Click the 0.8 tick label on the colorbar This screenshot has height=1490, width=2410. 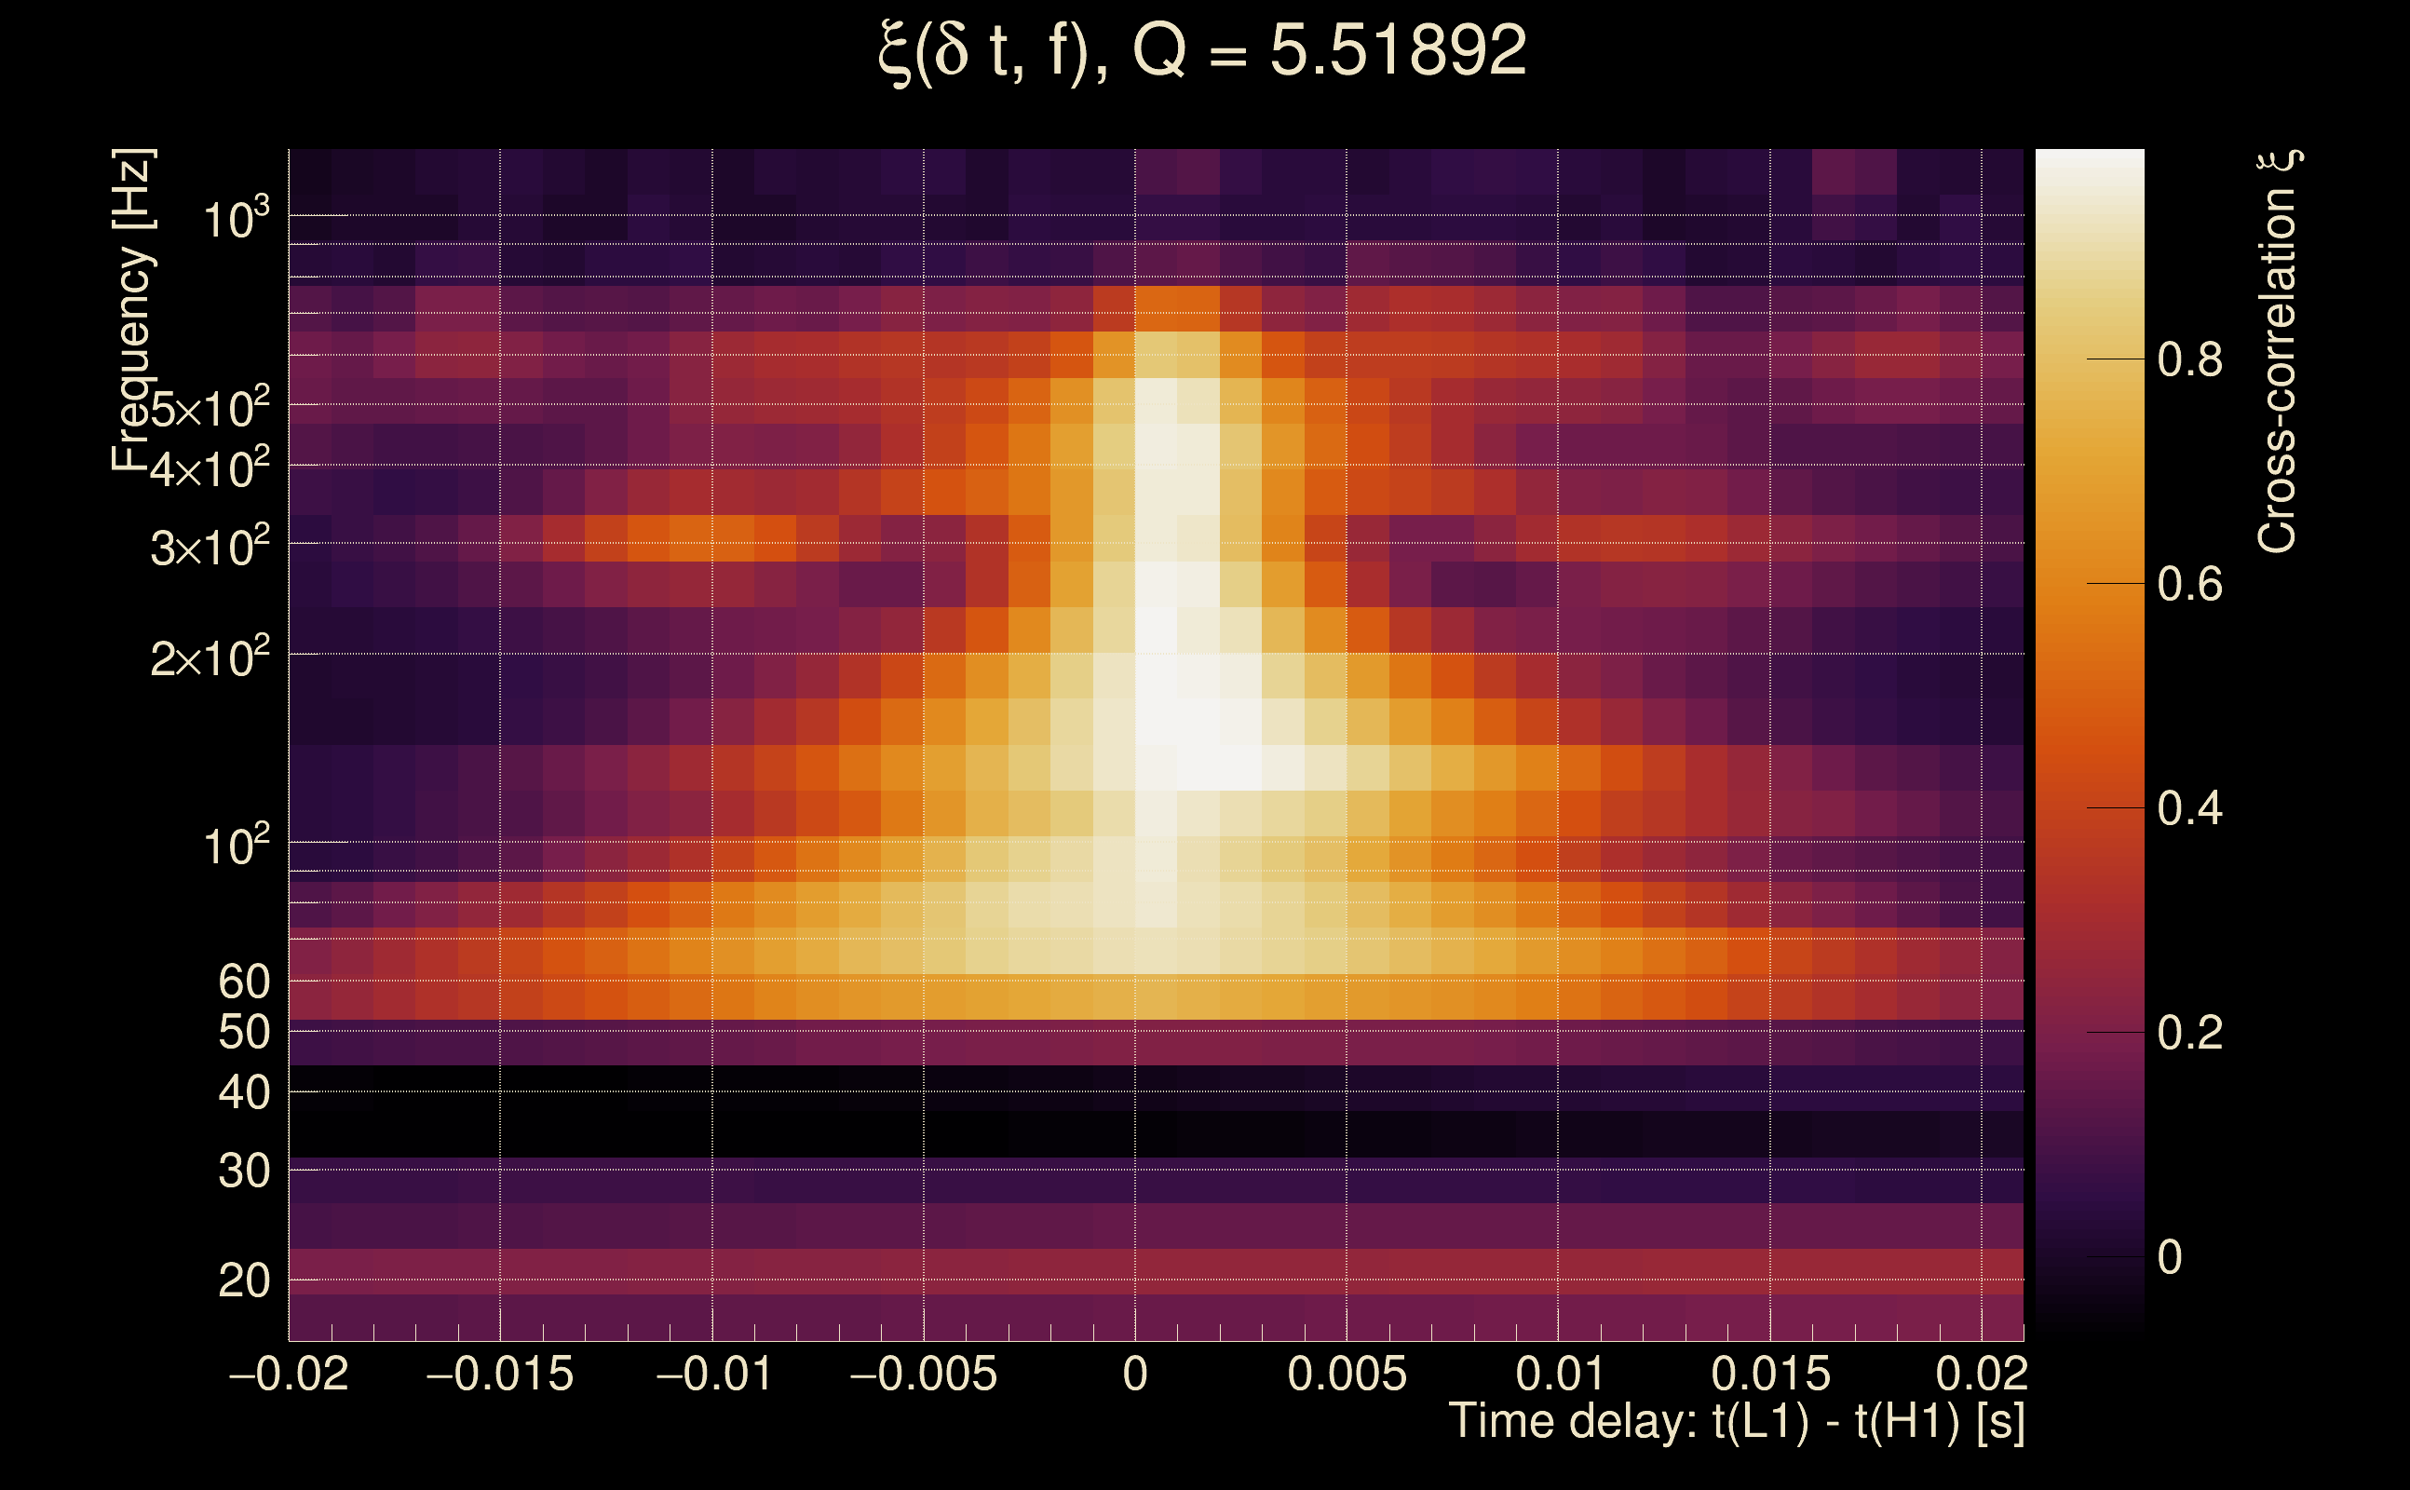click(2189, 360)
